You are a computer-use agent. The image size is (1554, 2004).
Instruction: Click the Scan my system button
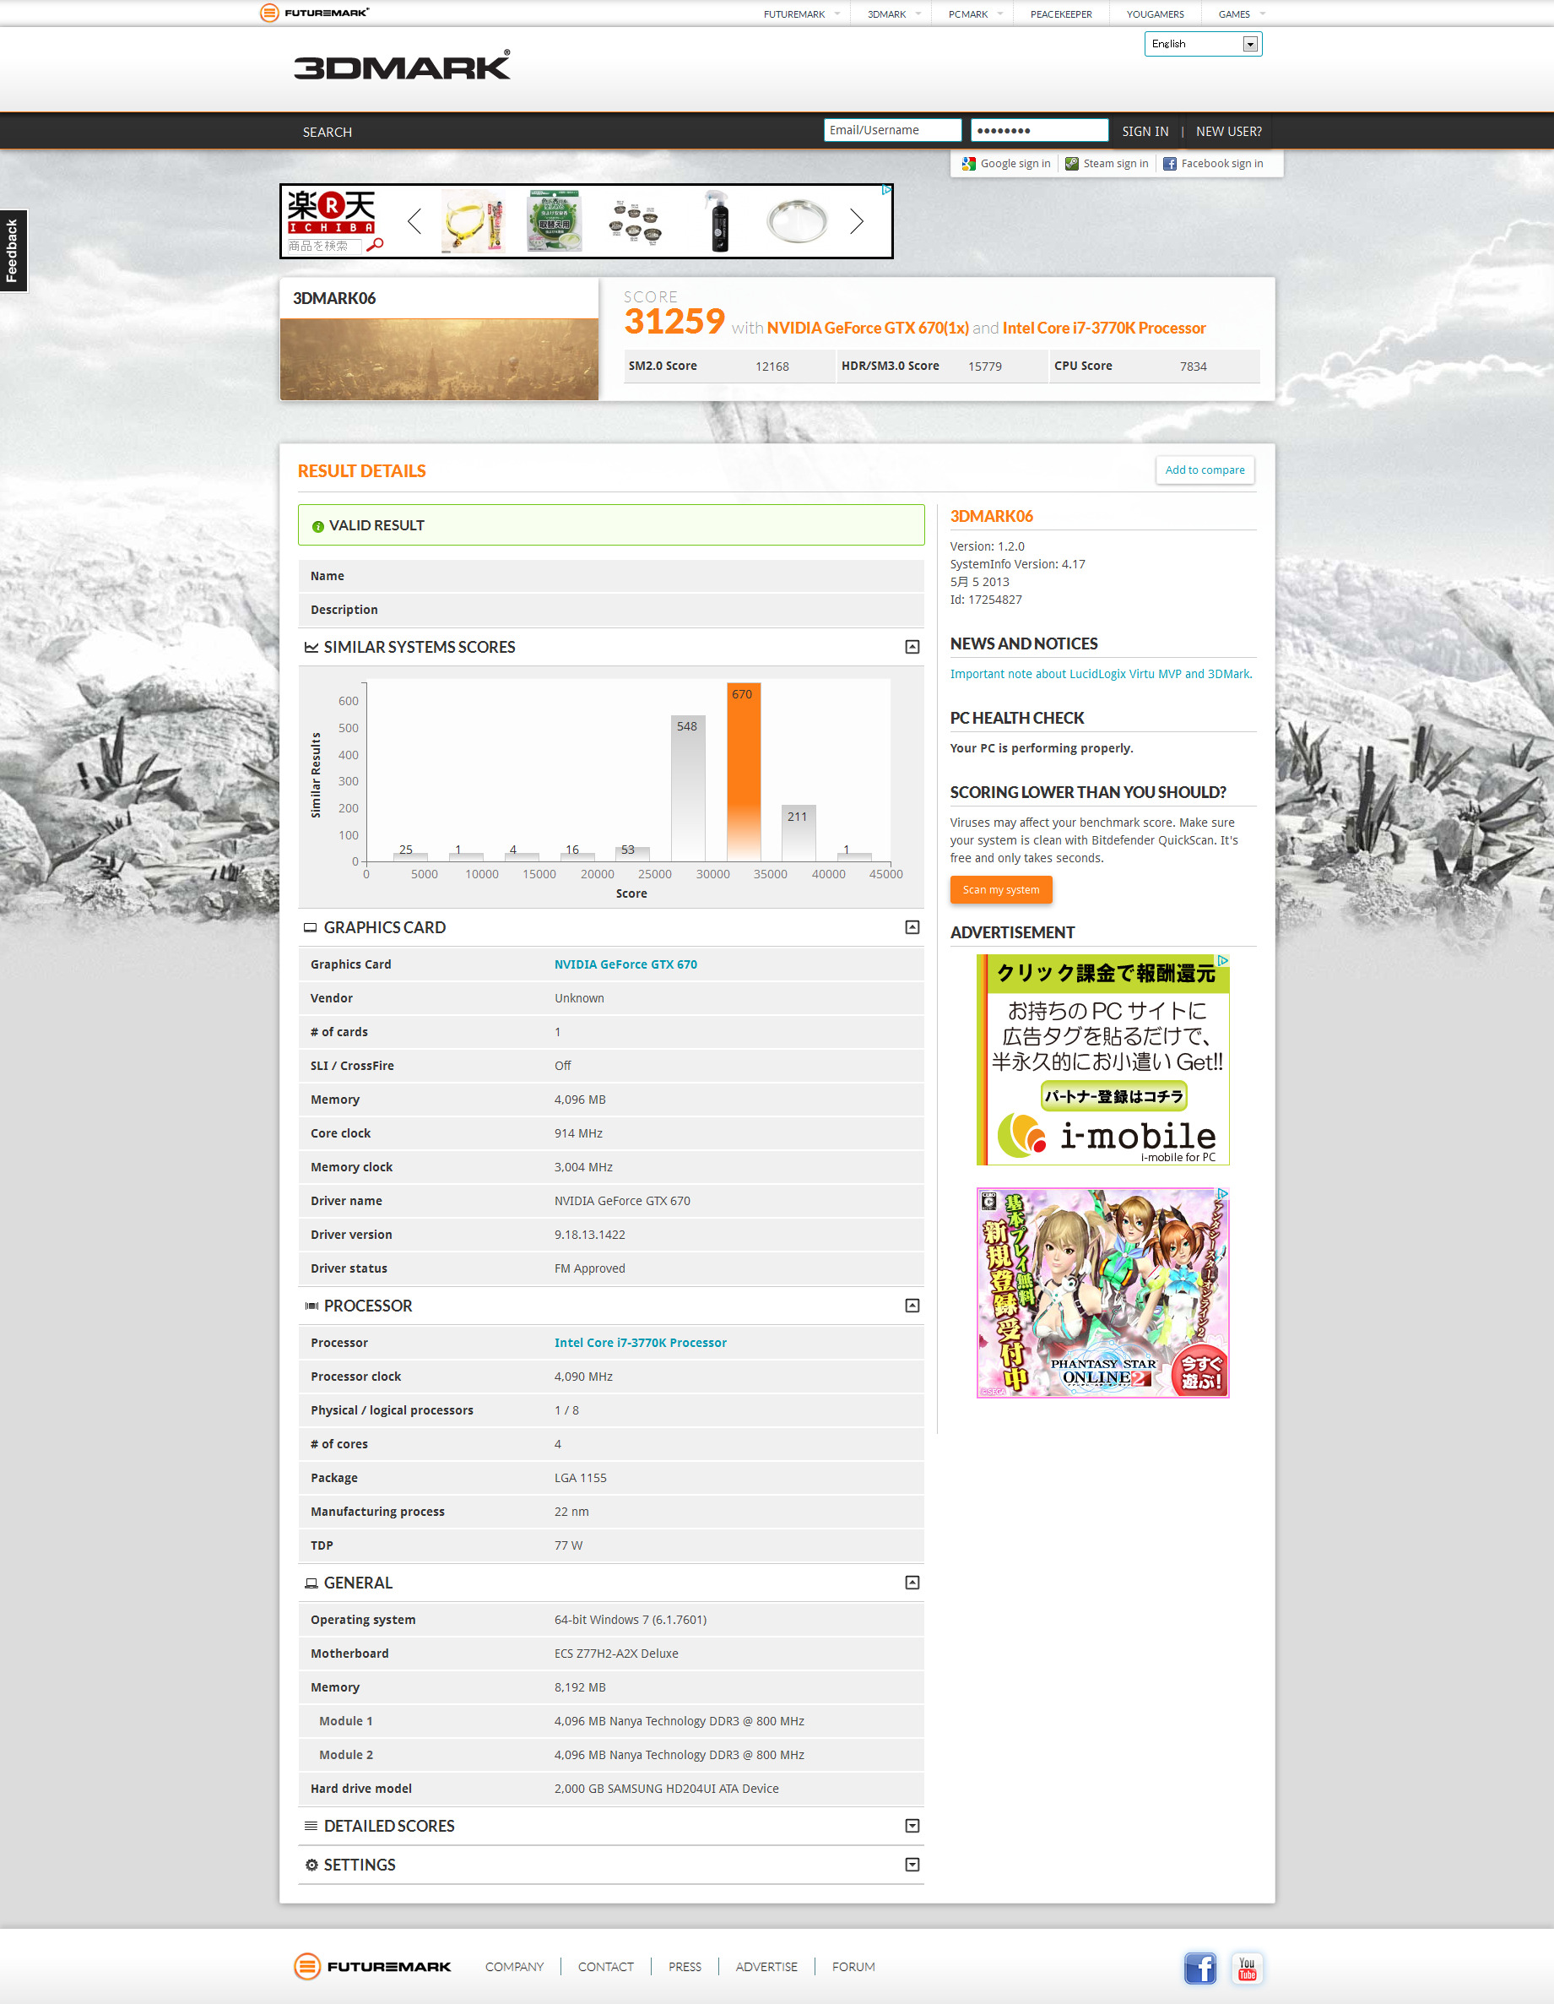[1001, 890]
